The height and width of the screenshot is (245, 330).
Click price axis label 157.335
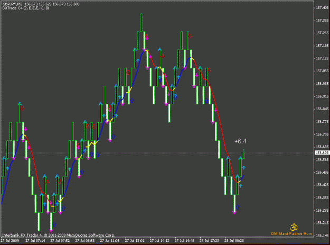tap(322, 21)
